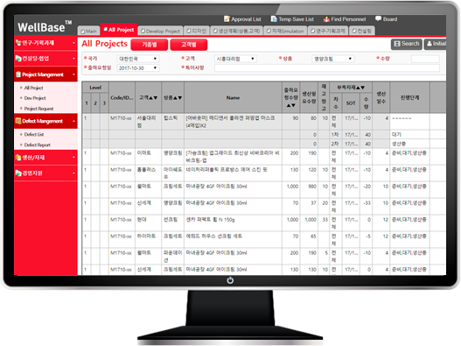Click in the 특이사항 text field
Viewport: 461px width, 346px height.
327,68
